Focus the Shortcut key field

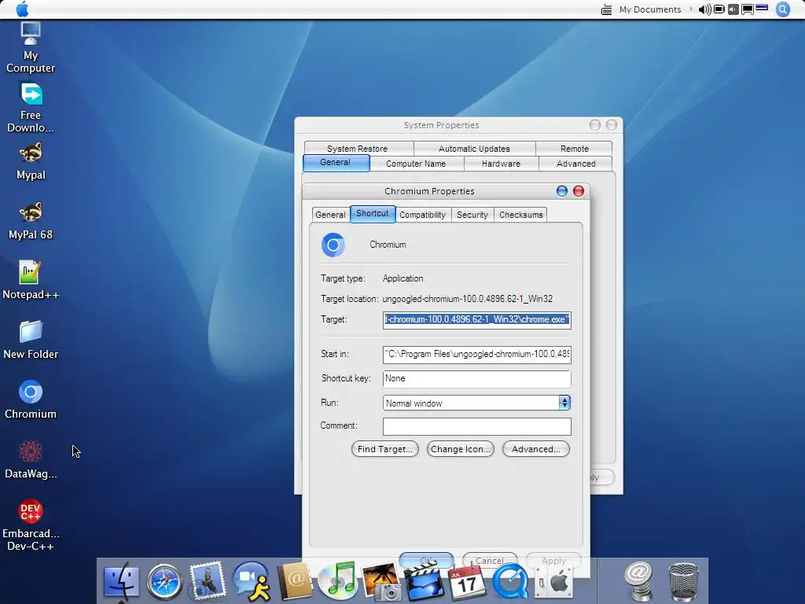click(477, 379)
